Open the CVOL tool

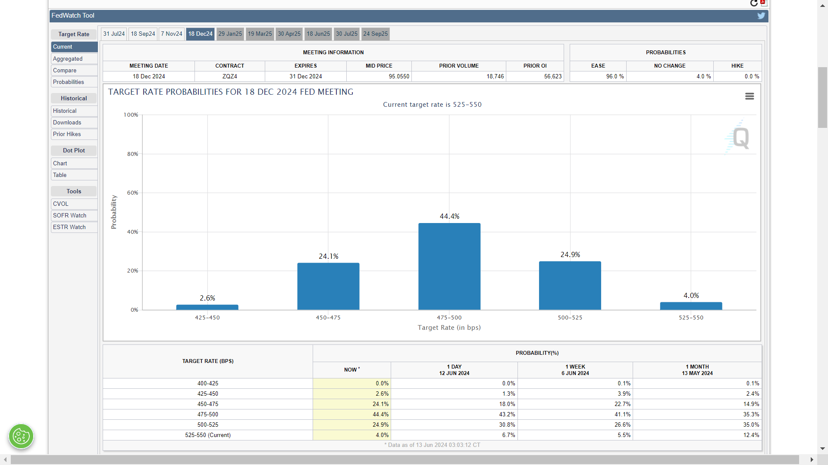pos(74,204)
